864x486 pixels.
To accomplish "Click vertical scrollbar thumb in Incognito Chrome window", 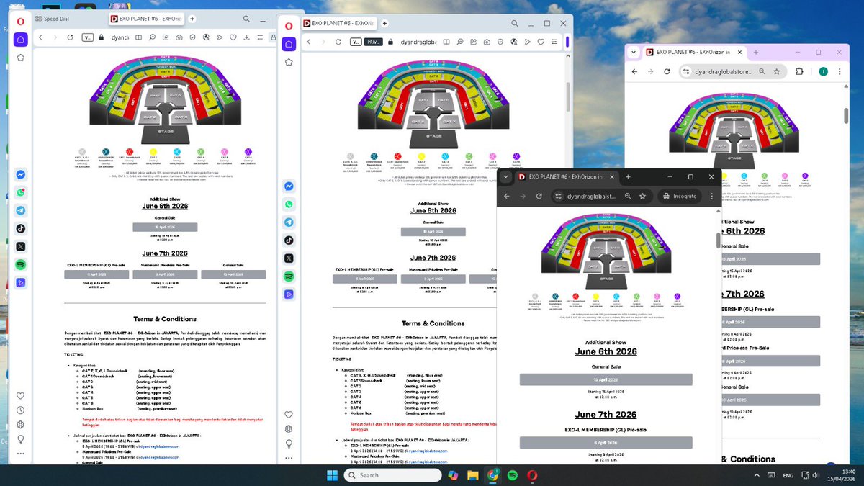I will [718, 240].
